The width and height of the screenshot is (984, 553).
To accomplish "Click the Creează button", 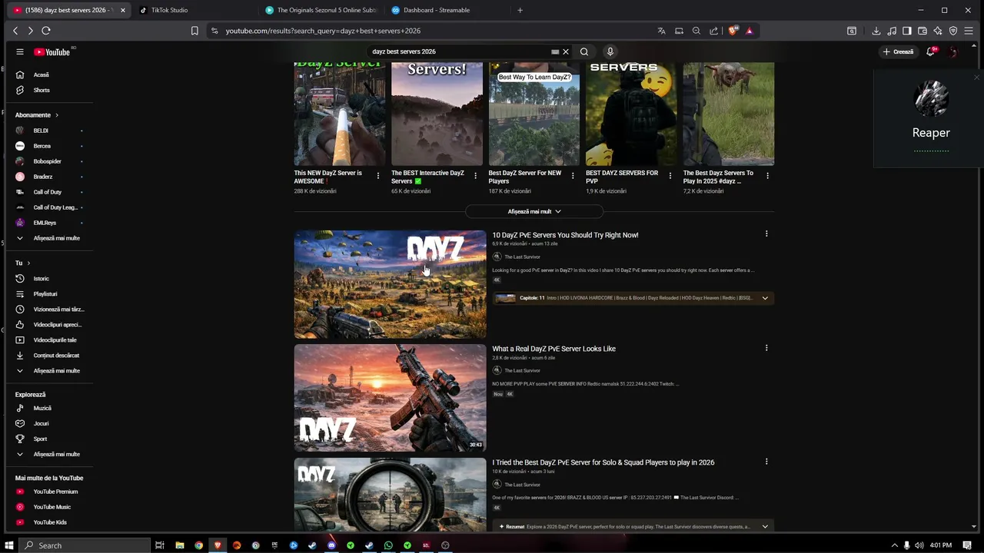I will tap(898, 51).
